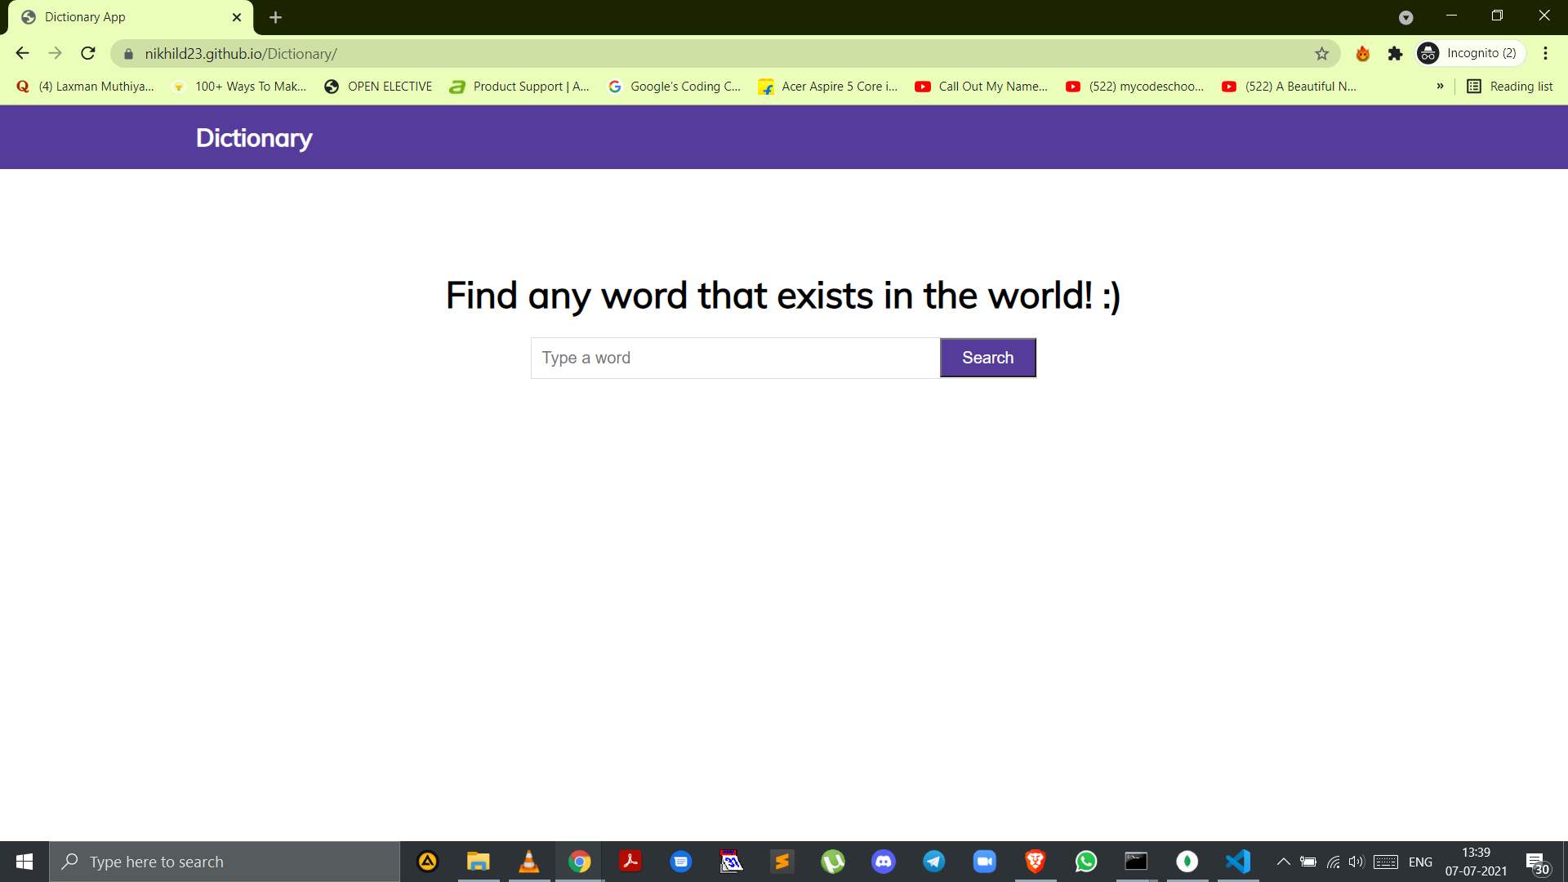Image resolution: width=1568 pixels, height=882 pixels.
Task: Open the Reading list
Action: (1510, 87)
